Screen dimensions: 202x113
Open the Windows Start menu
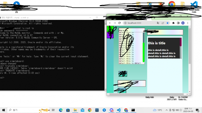[4, 110]
